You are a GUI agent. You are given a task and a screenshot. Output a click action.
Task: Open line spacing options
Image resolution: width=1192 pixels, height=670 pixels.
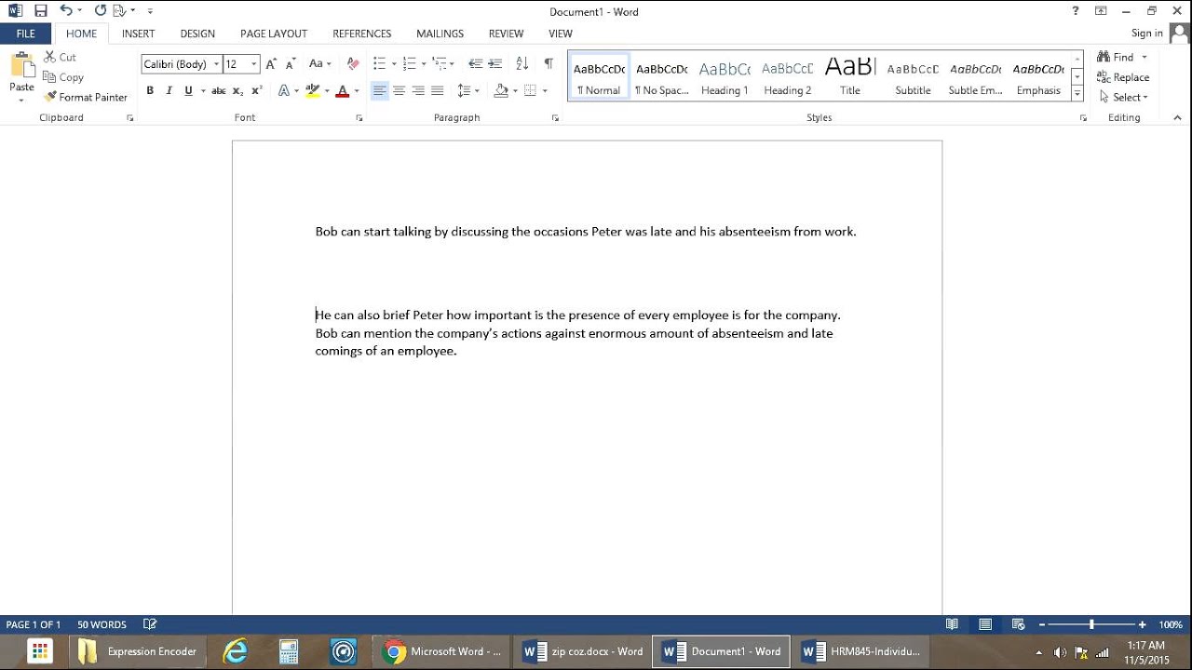coord(468,90)
